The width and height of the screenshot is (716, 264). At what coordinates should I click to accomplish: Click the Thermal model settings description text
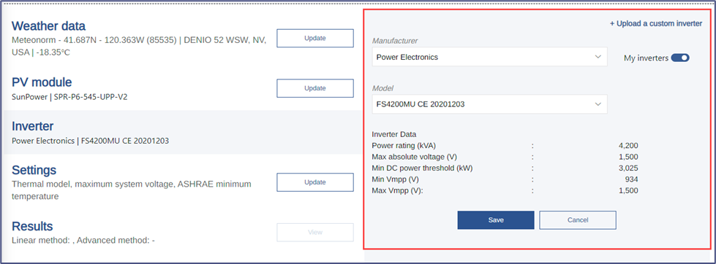click(132, 190)
